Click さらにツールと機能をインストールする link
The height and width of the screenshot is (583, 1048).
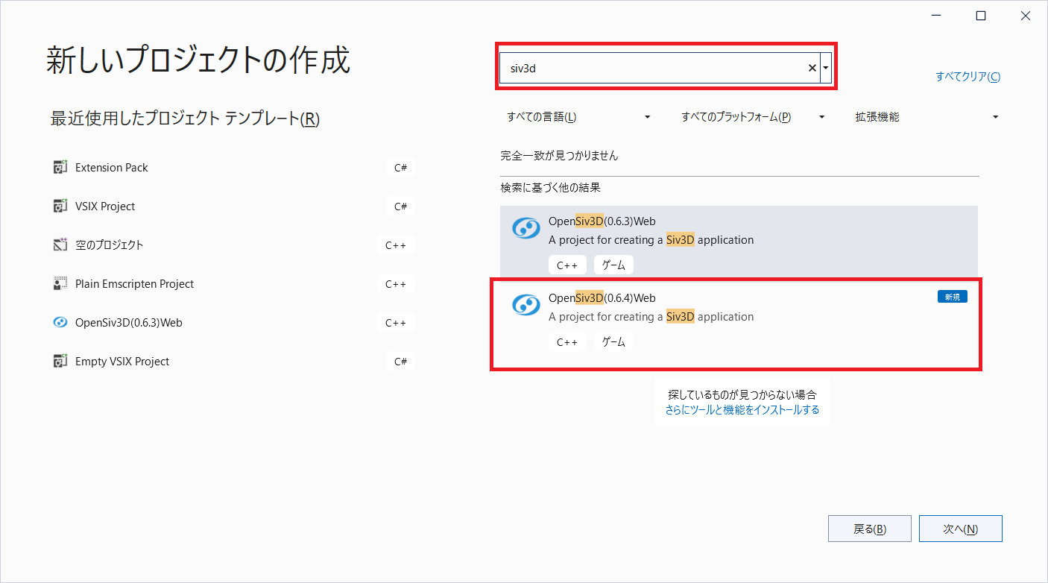tap(742, 410)
